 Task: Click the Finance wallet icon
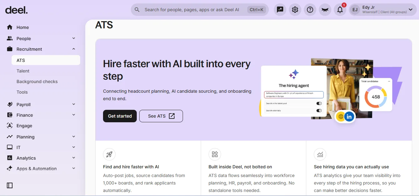coord(10,115)
